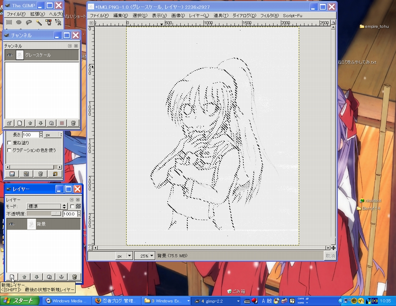Click opacity 100.0 value field
Viewport: 396px width, 306px height.
pyautogui.click(x=70, y=214)
